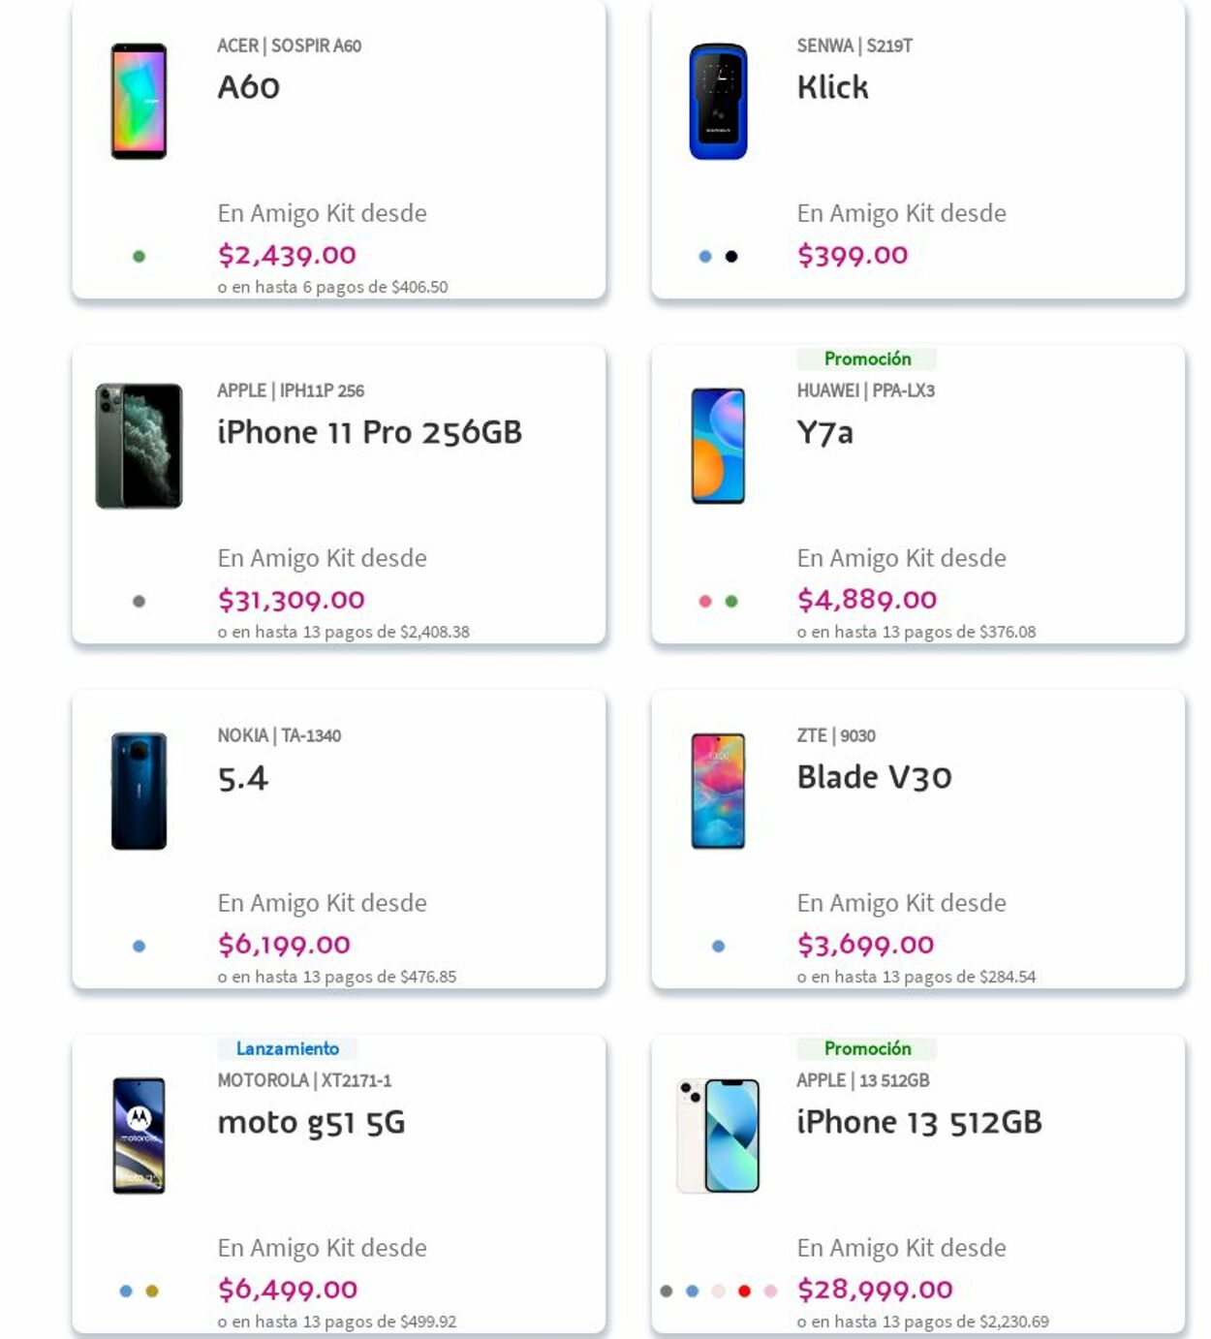Open the Senwa Klick phone thumbnail

[x=718, y=102]
